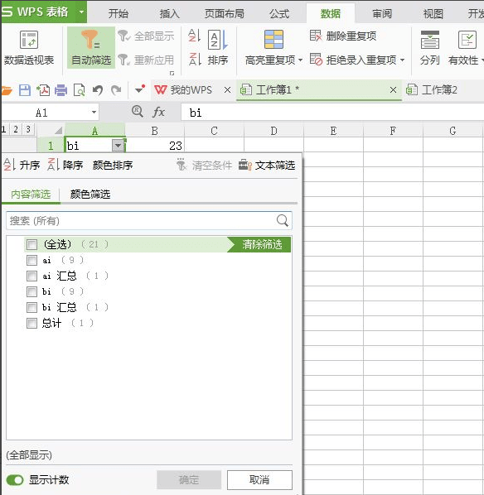Check the 'ai' filter checkbox
Screen dimensions: 484x495
pos(31,260)
